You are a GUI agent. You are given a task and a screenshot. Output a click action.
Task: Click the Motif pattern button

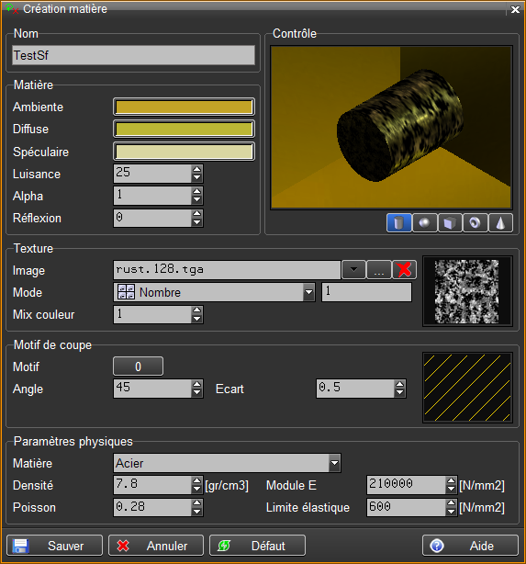tap(138, 367)
